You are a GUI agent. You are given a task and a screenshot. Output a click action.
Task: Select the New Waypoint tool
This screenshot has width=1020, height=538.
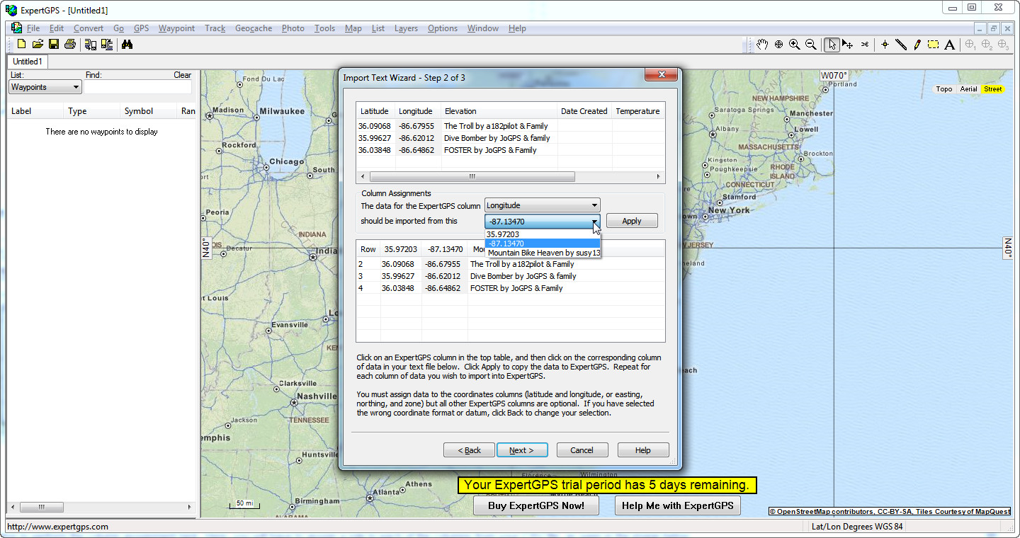click(x=885, y=45)
